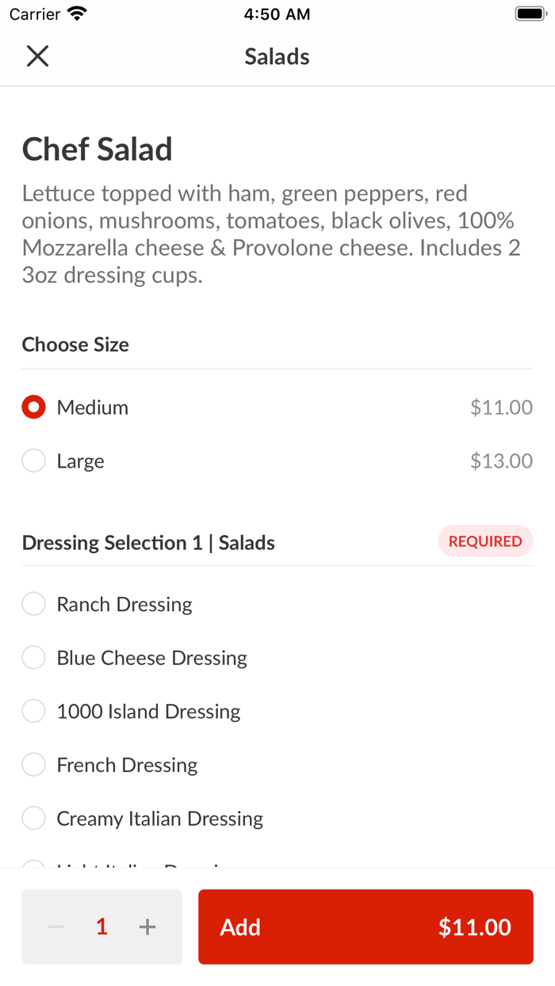555x986 pixels.
Task: Tap the minus icon to decrease quantity
Action: coord(55,927)
